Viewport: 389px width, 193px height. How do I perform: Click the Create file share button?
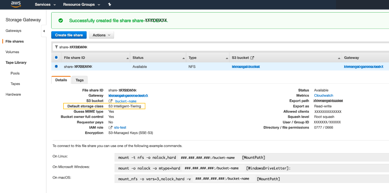point(69,35)
